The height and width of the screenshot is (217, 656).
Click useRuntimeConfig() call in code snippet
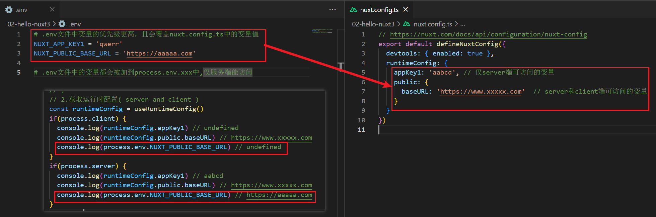click(x=169, y=109)
